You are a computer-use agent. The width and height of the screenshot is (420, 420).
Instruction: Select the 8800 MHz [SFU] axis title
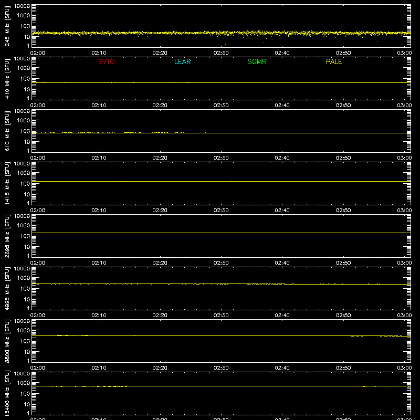tap(7, 341)
